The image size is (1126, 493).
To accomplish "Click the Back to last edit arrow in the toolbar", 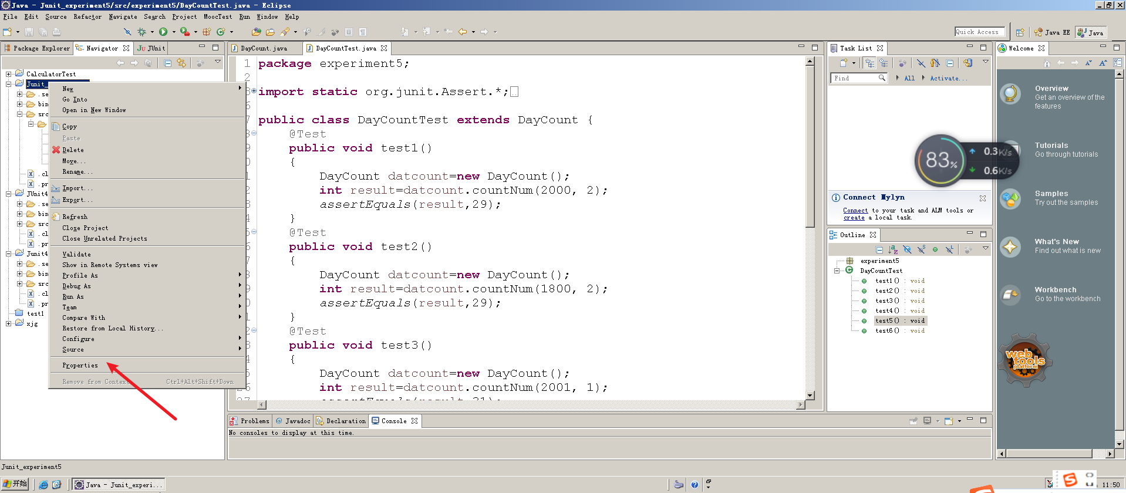I will click(x=449, y=32).
